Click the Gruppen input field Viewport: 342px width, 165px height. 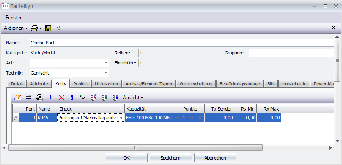pyautogui.click(x=291, y=53)
